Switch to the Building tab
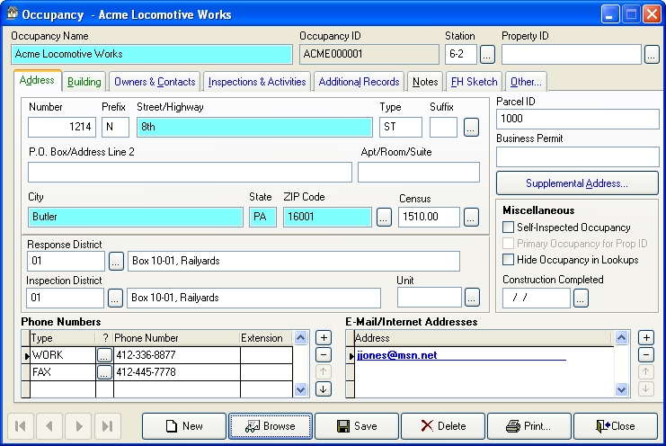Viewport: 666px width, 446px height. point(84,82)
